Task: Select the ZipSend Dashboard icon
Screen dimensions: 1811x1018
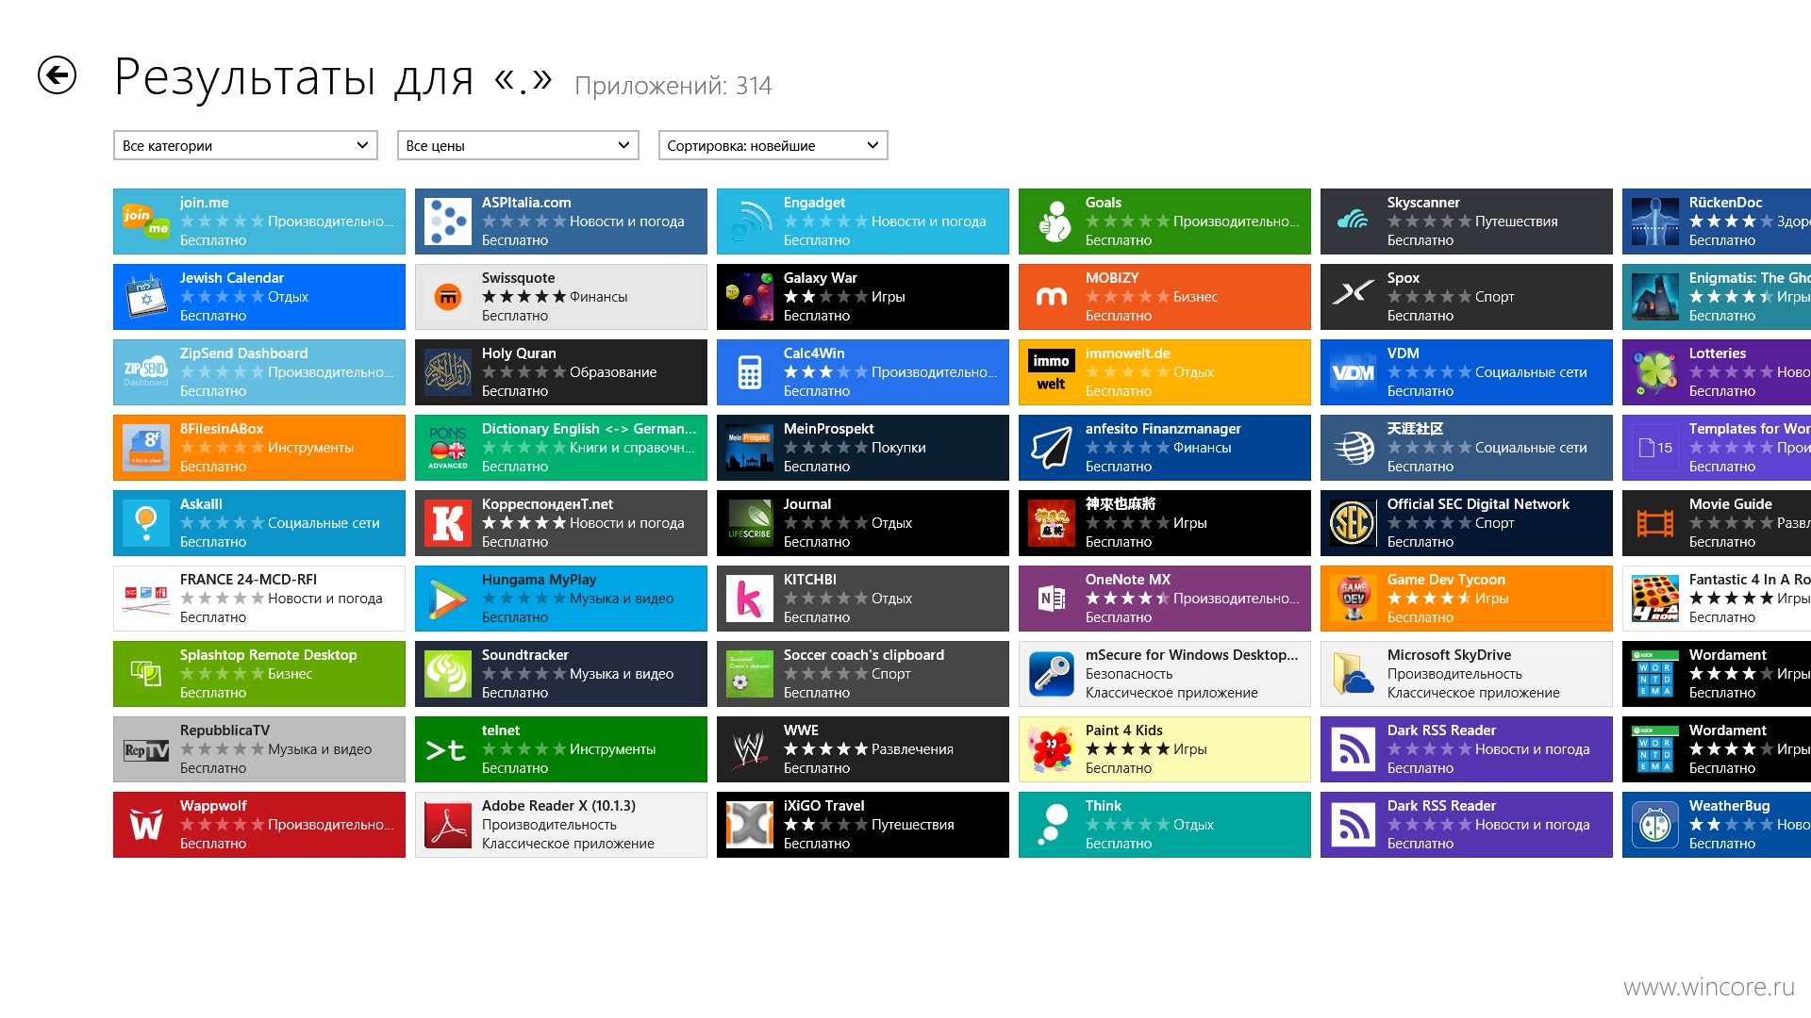Action: tap(146, 372)
